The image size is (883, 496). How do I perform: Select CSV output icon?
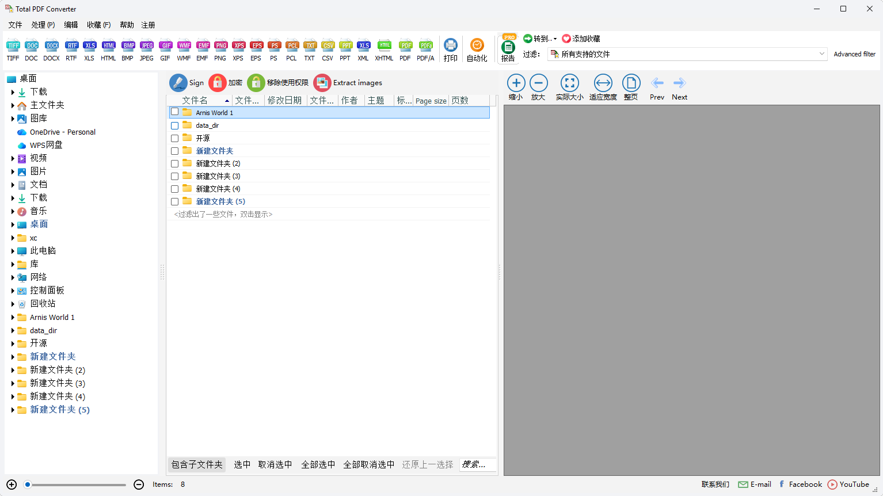[328, 50]
